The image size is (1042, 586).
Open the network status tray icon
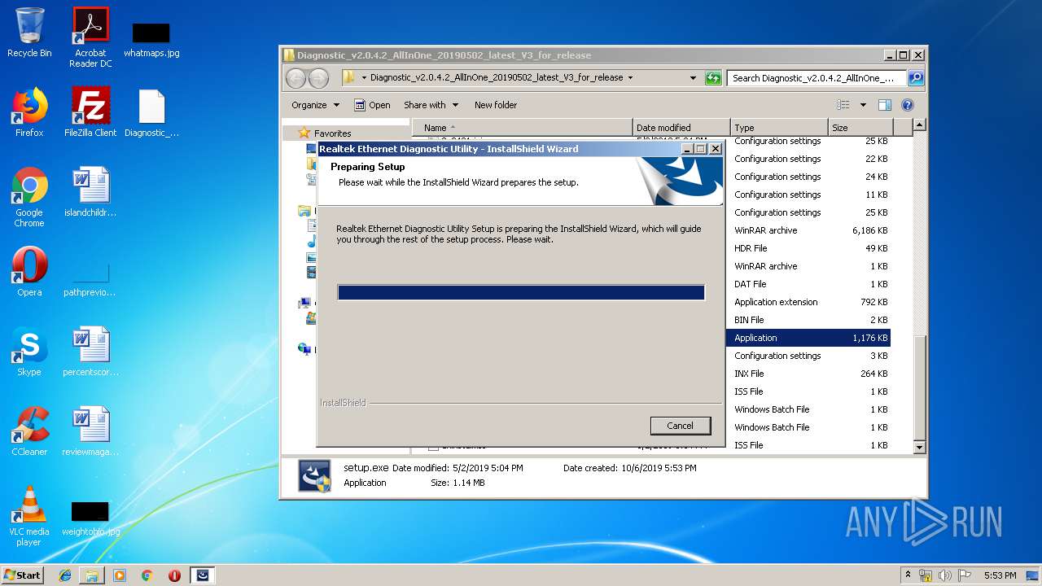click(x=926, y=575)
